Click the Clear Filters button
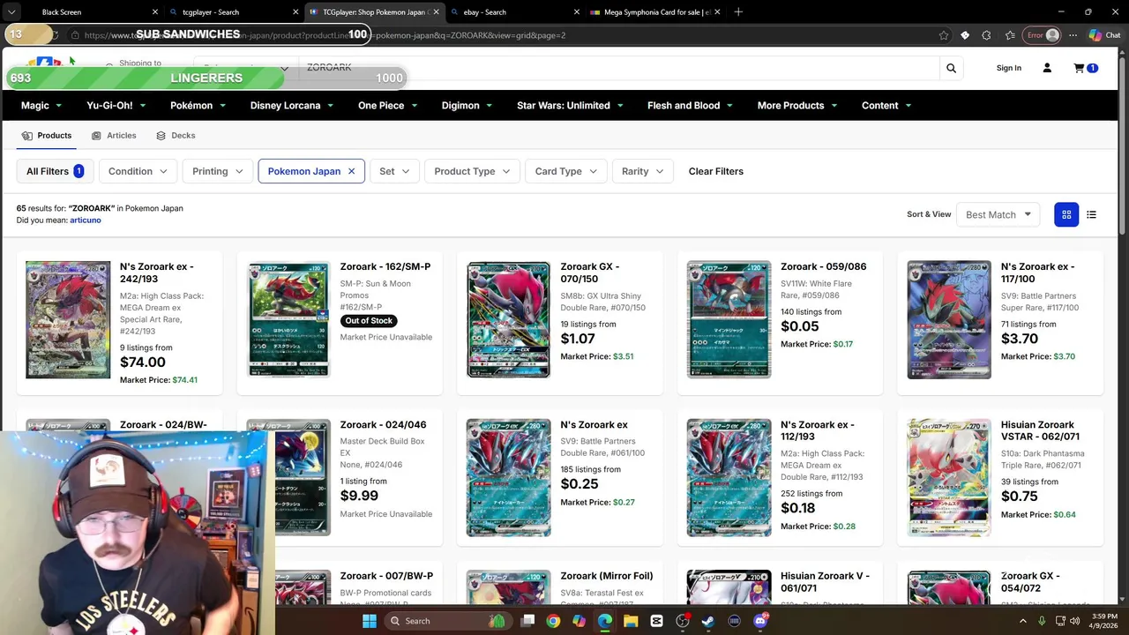 [715, 171]
